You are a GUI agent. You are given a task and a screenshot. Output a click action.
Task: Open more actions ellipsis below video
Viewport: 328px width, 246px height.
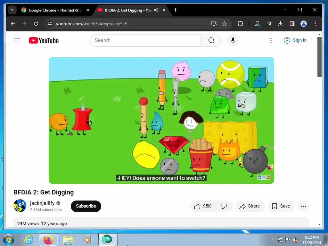[303, 206]
